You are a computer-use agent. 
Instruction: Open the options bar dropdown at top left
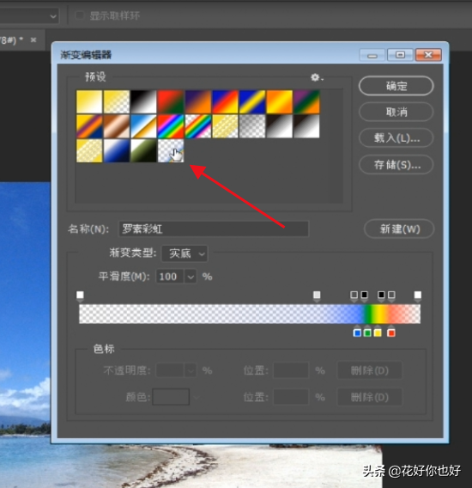point(53,15)
